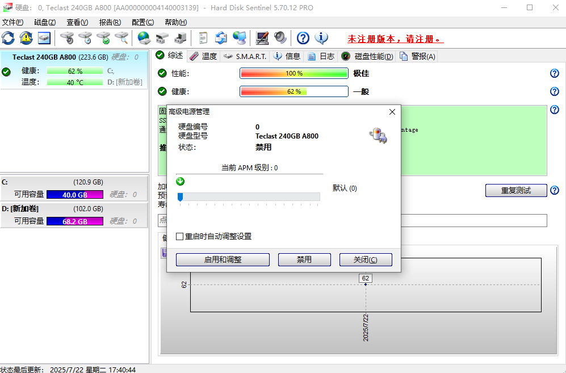The image size is (566, 373).
Task: Click the globe with monitor toolbar icon
Action: [239, 38]
